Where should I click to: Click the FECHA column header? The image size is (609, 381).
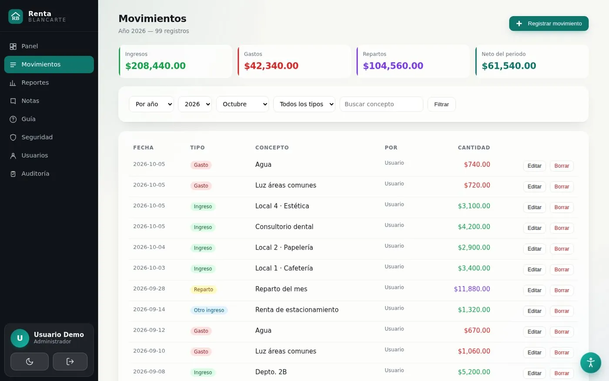click(x=143, y=148)
